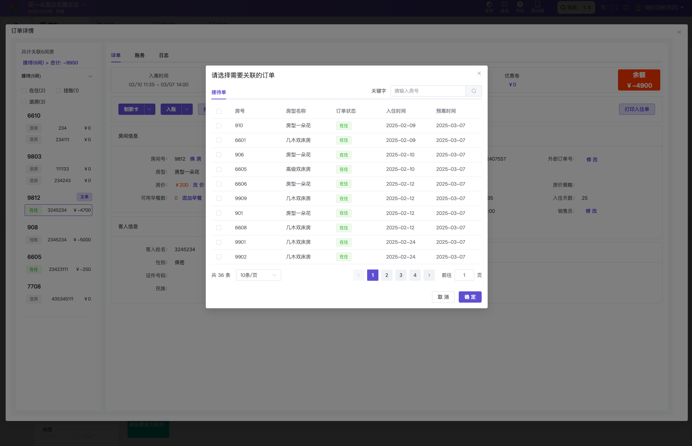Open the user account 18613961520 menu

tap(659, 7)
